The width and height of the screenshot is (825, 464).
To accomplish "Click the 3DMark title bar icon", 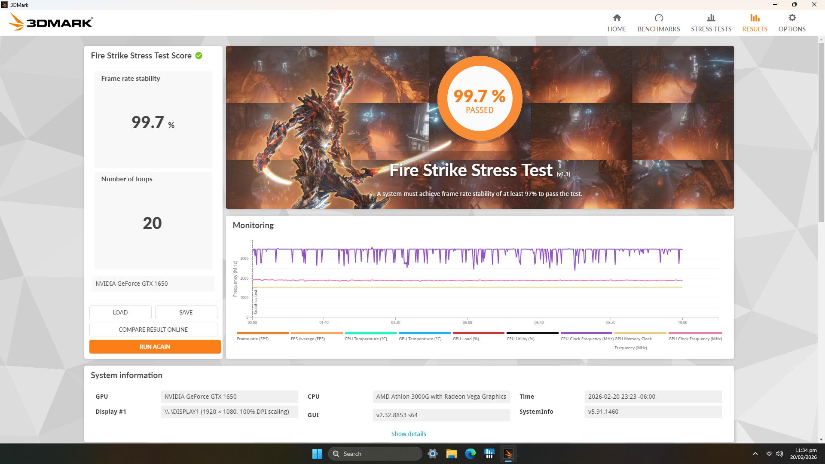I will 4,5.
